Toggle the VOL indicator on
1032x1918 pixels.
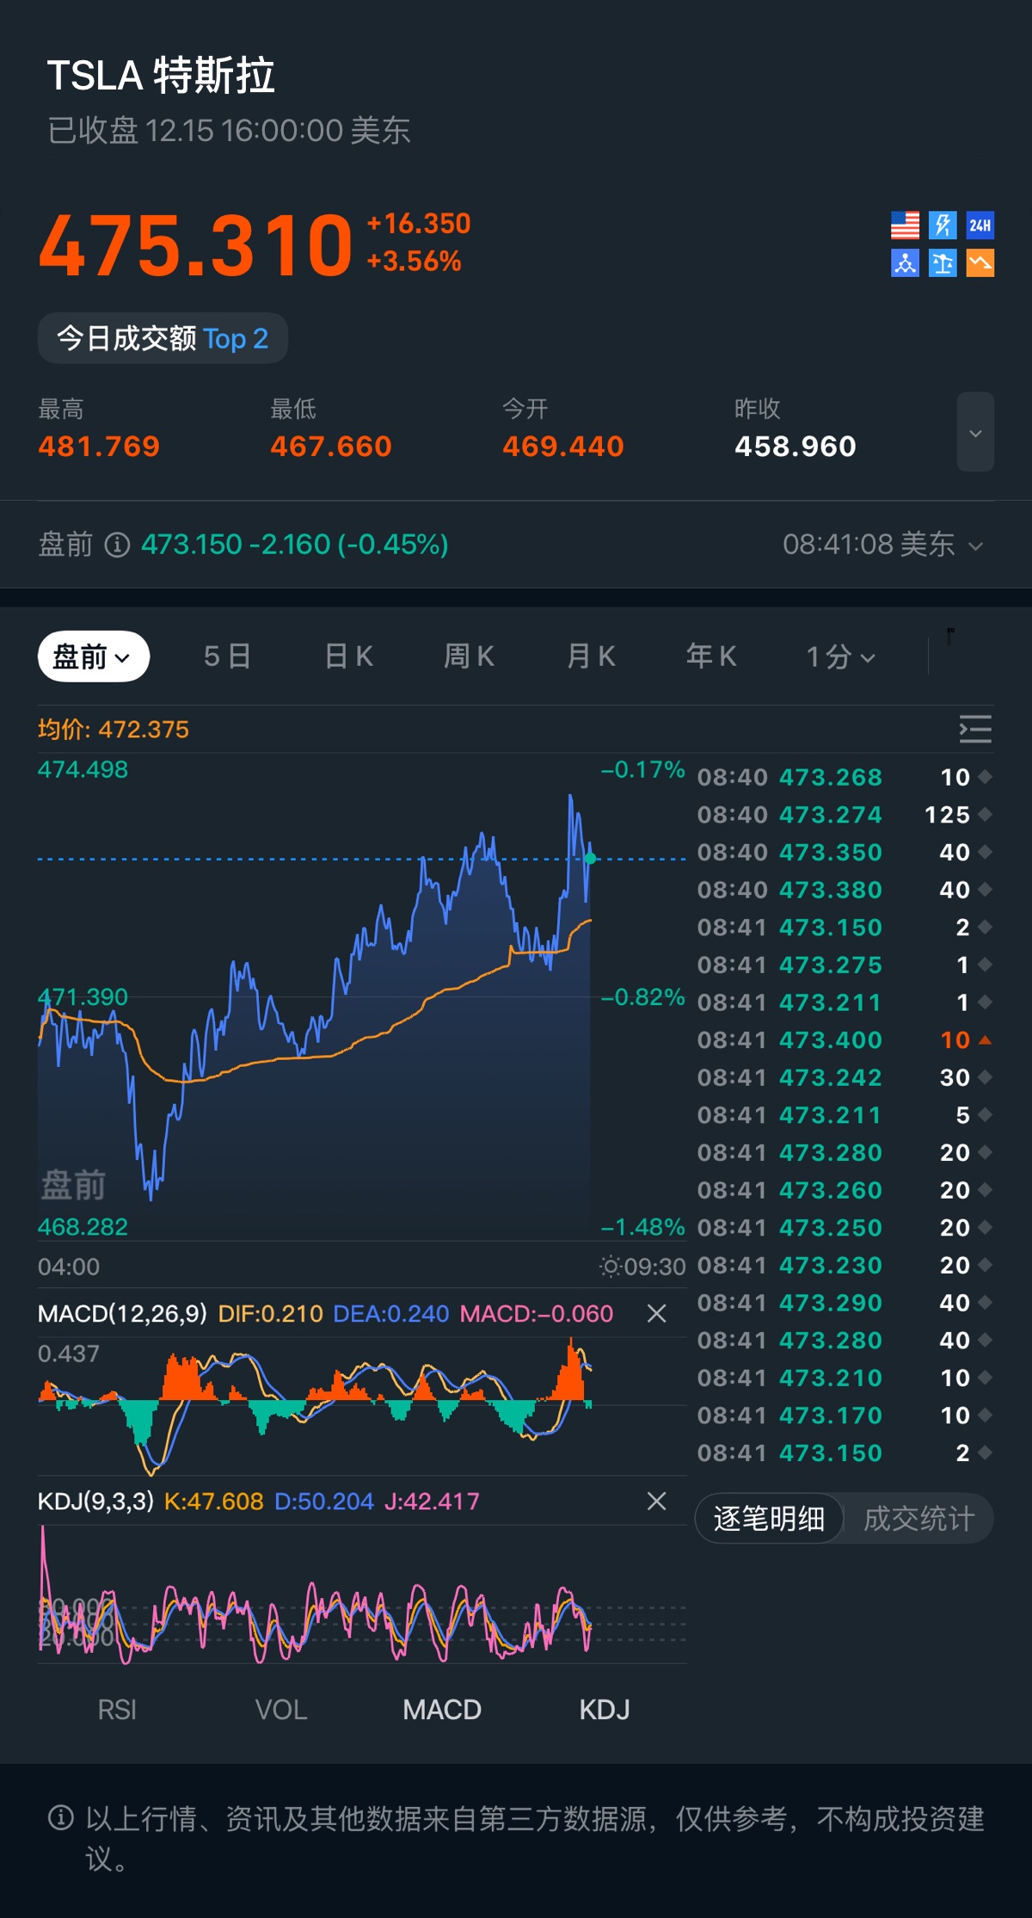[x=281, y=1709]
